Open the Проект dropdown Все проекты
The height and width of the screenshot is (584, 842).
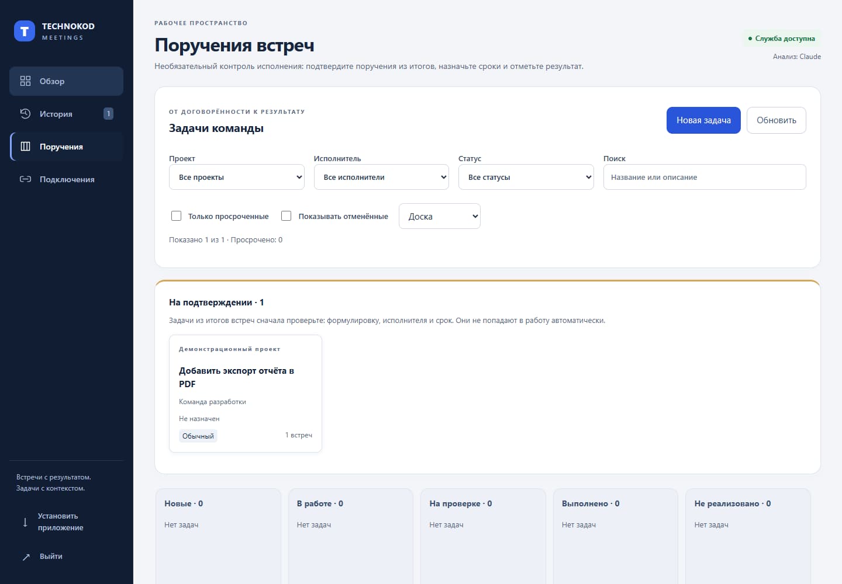tap(237, 177)
